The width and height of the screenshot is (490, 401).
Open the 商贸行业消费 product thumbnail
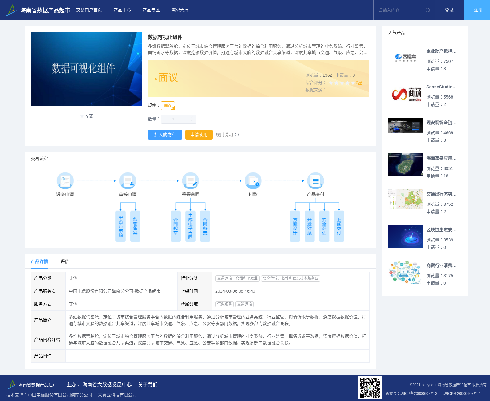point(406,272)
